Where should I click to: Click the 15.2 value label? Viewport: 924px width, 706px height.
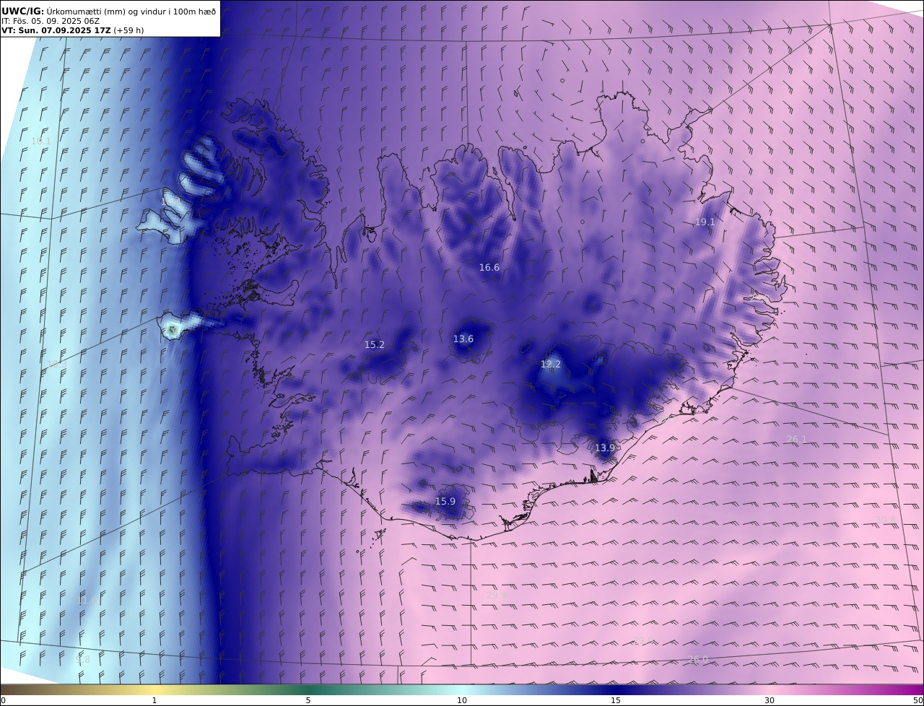tap(375, 344)
